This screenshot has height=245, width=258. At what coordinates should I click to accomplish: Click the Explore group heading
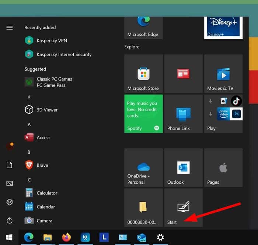point(132,47)
